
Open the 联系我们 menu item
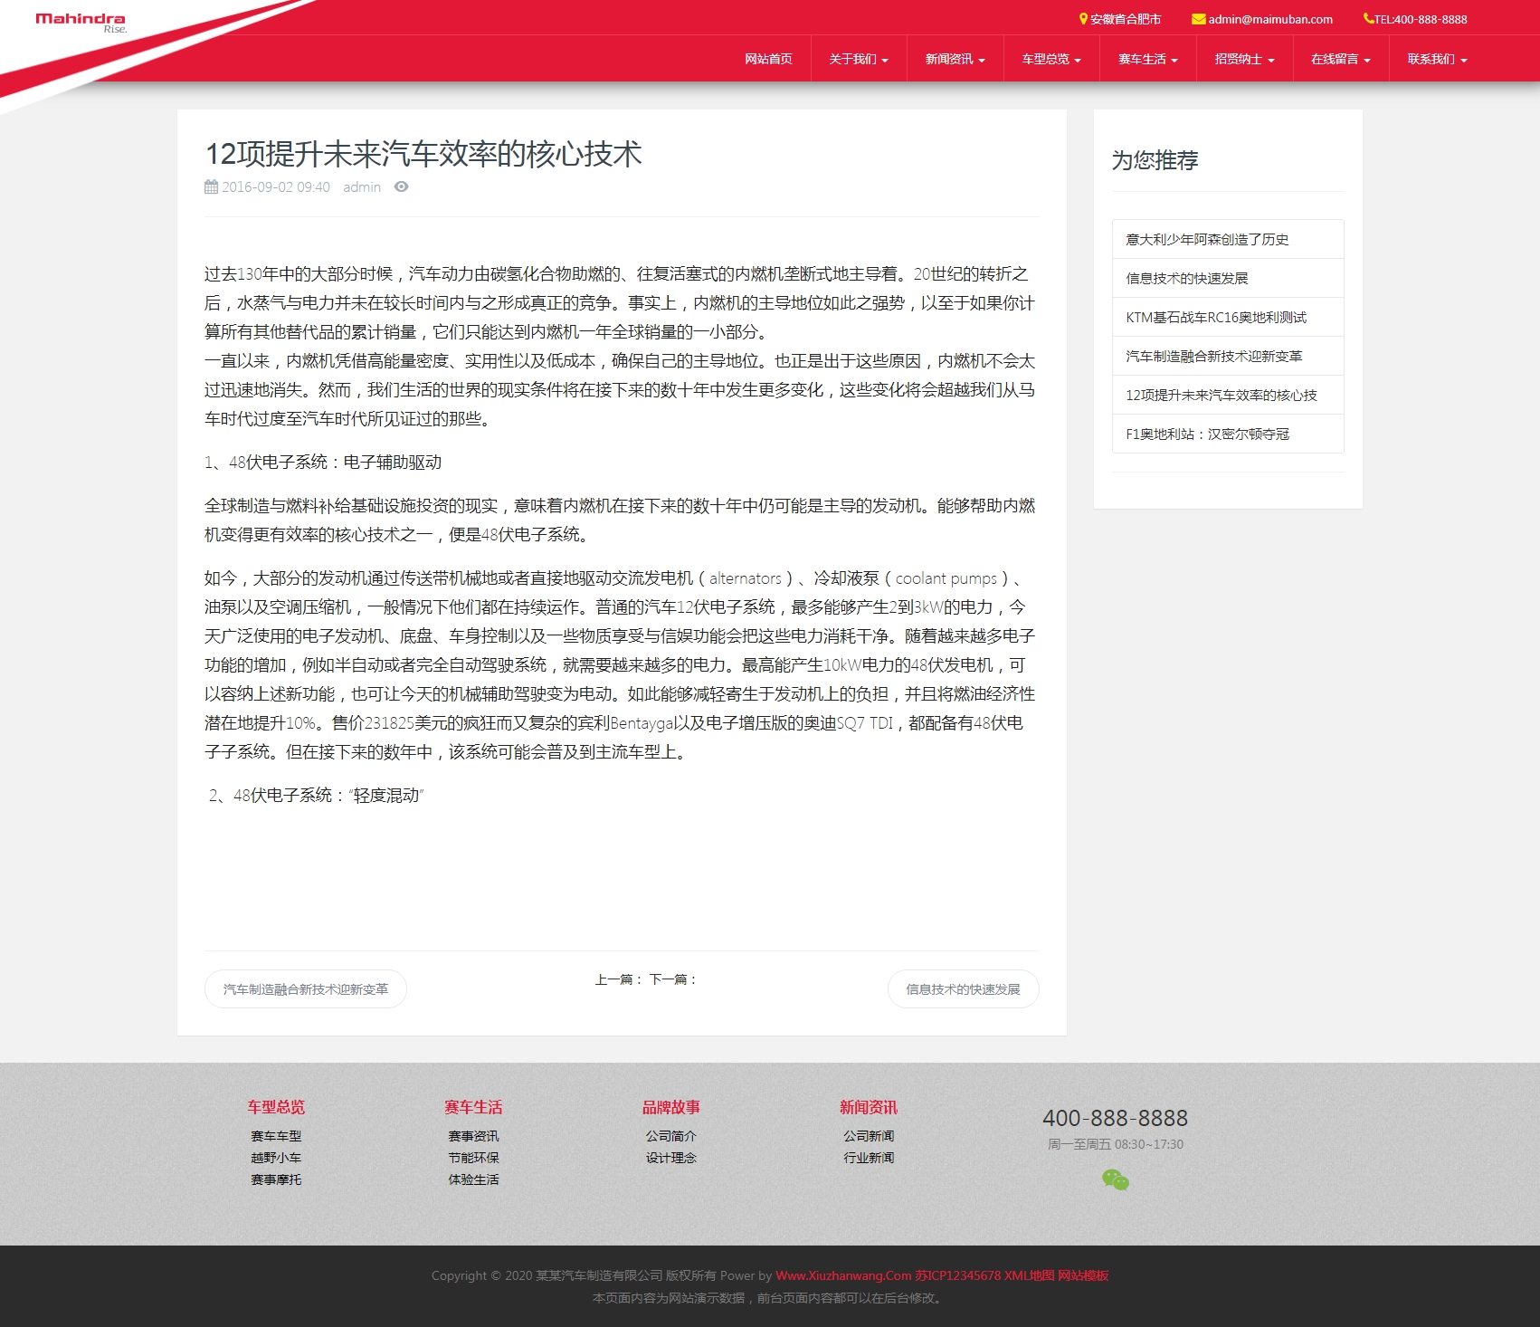point(1437,59)
